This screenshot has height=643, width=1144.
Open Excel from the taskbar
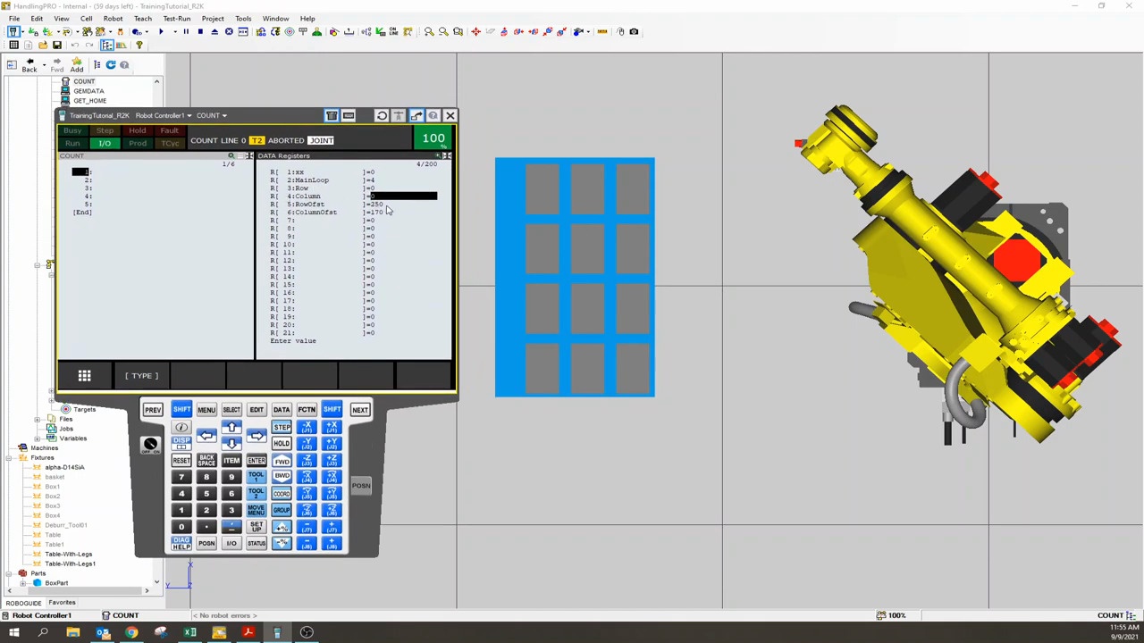tap(189, 633)
